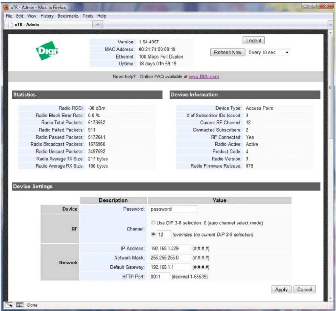Open the www.DIGI.com link
Screen dimensions: 336x311
point(204,77)
